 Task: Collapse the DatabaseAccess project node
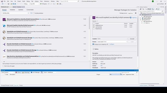pos(140,15)
